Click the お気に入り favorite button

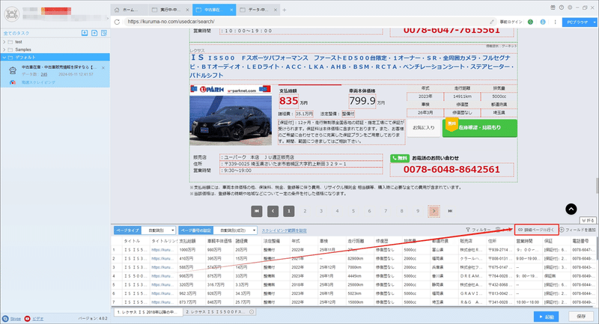424,128
